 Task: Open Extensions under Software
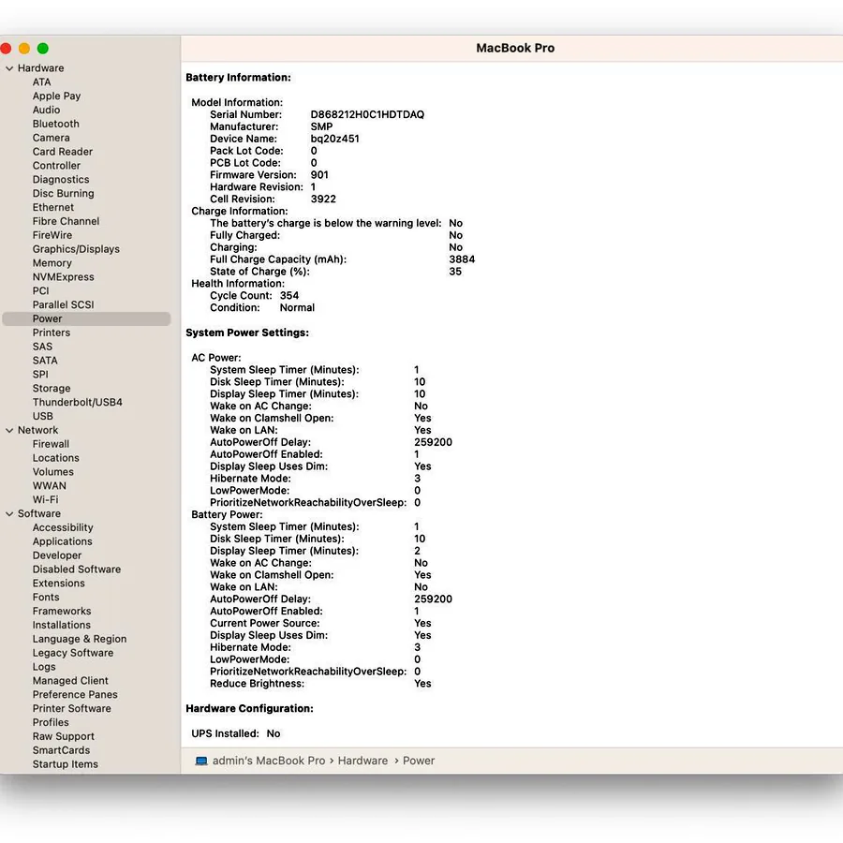click(59, 584)
